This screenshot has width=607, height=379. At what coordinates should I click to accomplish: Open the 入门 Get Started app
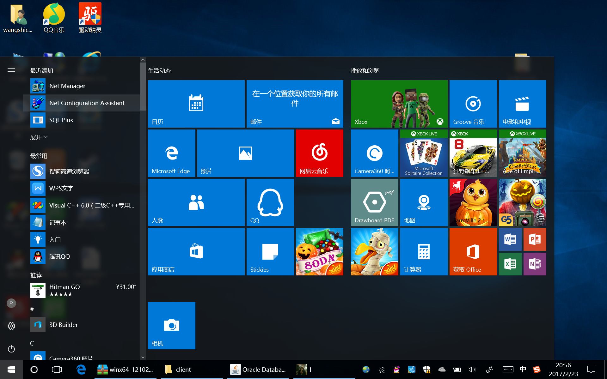click(x=81, y=239)
